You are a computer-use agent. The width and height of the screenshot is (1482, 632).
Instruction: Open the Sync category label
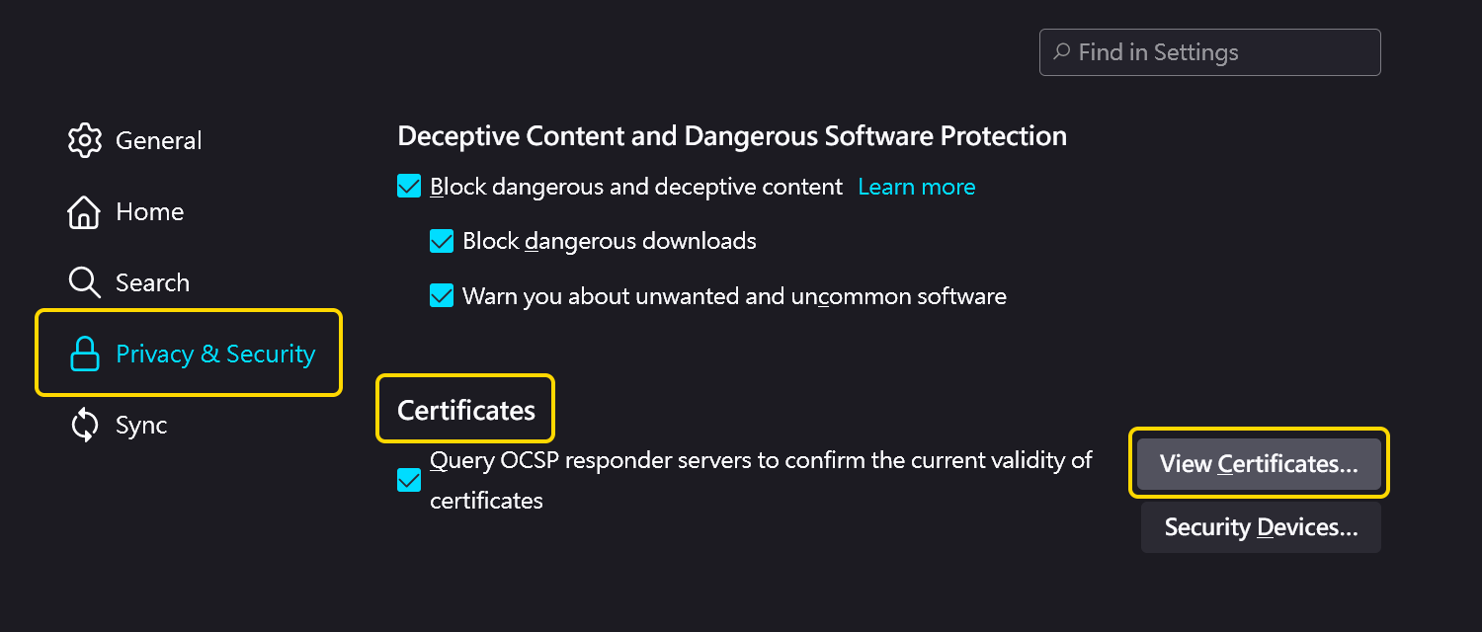point(141,425)
